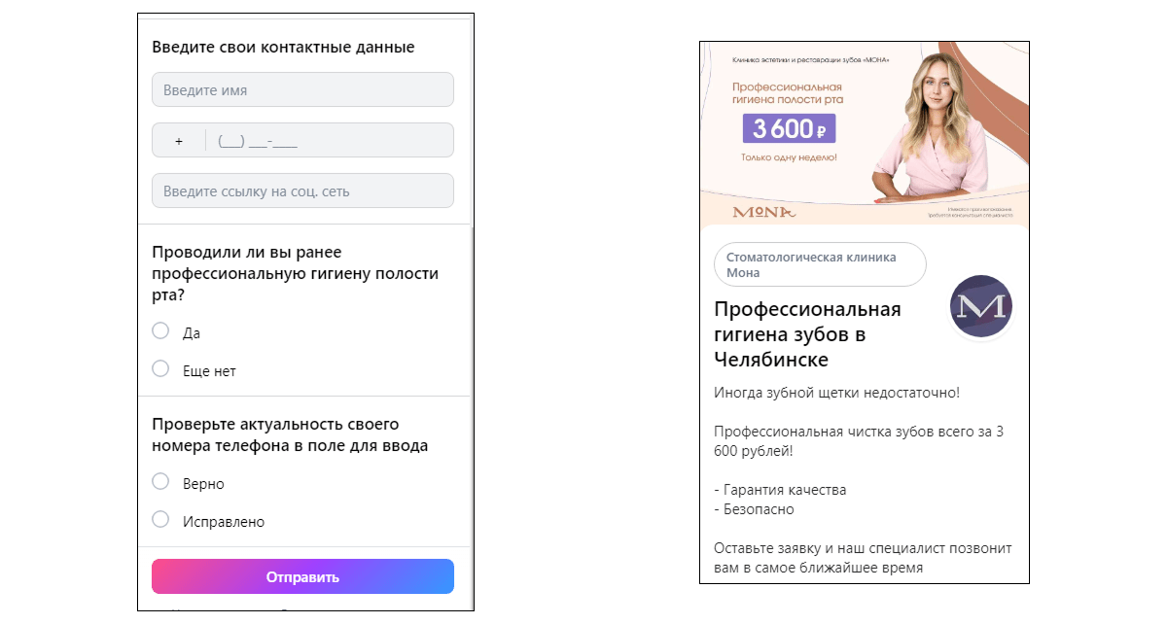Click the "Проверьте актуальность своего номера" question text
This screenshot has height=624, width=1167.
[290, 435]
